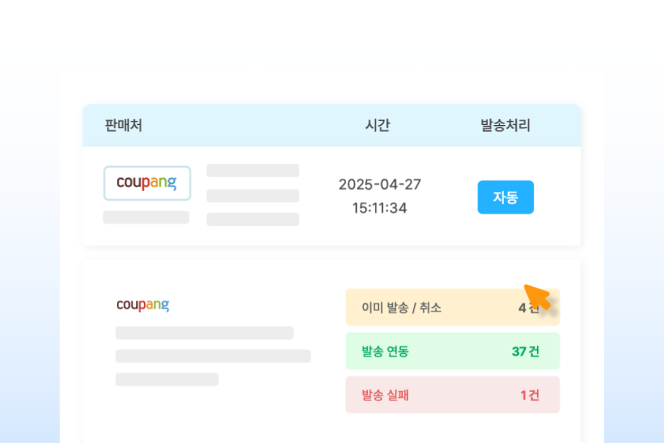664x443 pixels.
Task: Click the gray placeholder bar under the boxed Coupang logo
Action: tap(146, 217)
